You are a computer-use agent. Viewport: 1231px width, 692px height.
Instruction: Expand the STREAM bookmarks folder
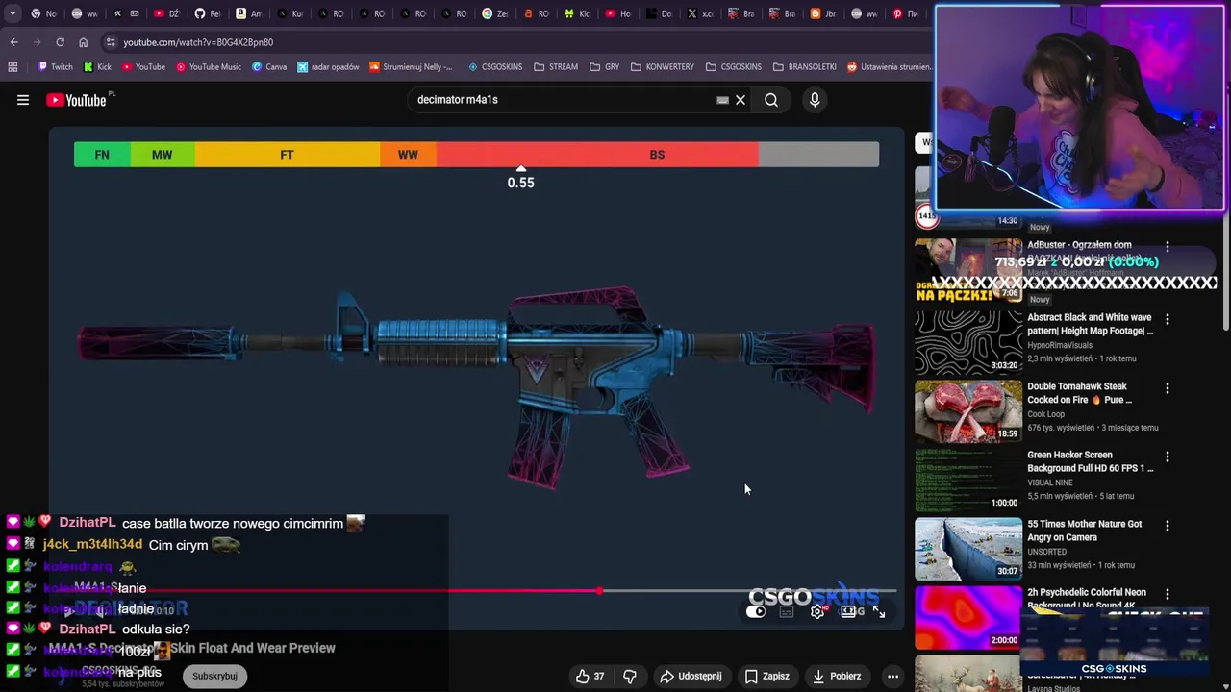[556, 67]
